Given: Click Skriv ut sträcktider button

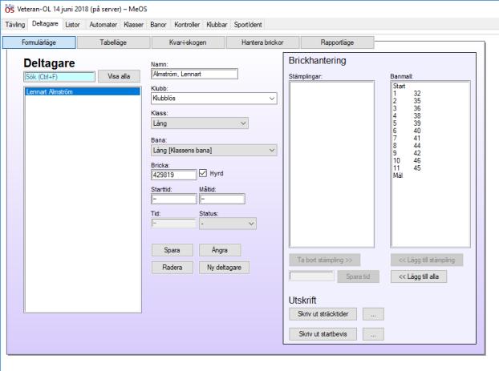Looking at the screenshot, I should point(323,314).
